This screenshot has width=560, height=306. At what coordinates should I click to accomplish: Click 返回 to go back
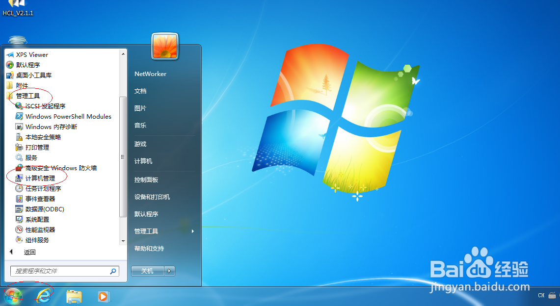tap(29, 252)
